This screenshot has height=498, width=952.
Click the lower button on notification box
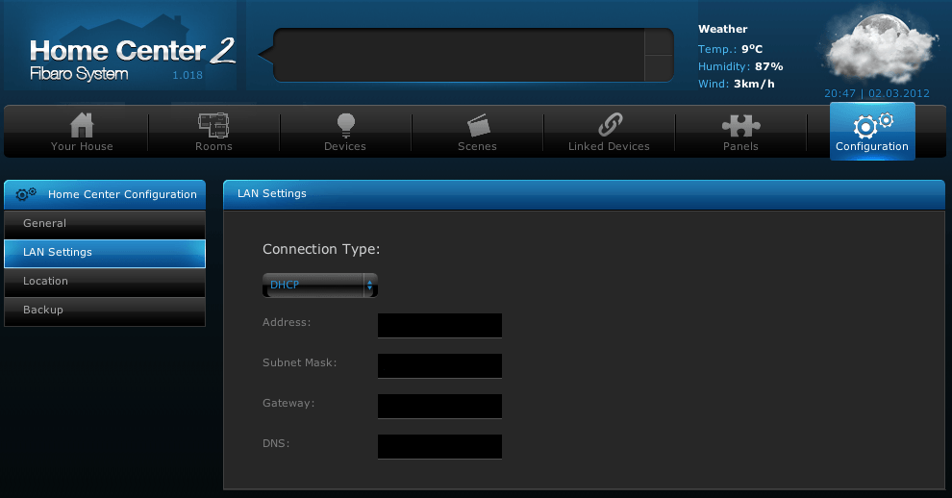click(x=659, y=68)
